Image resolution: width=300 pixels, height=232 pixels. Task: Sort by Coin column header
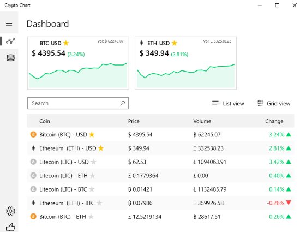[x=45, y=121]
